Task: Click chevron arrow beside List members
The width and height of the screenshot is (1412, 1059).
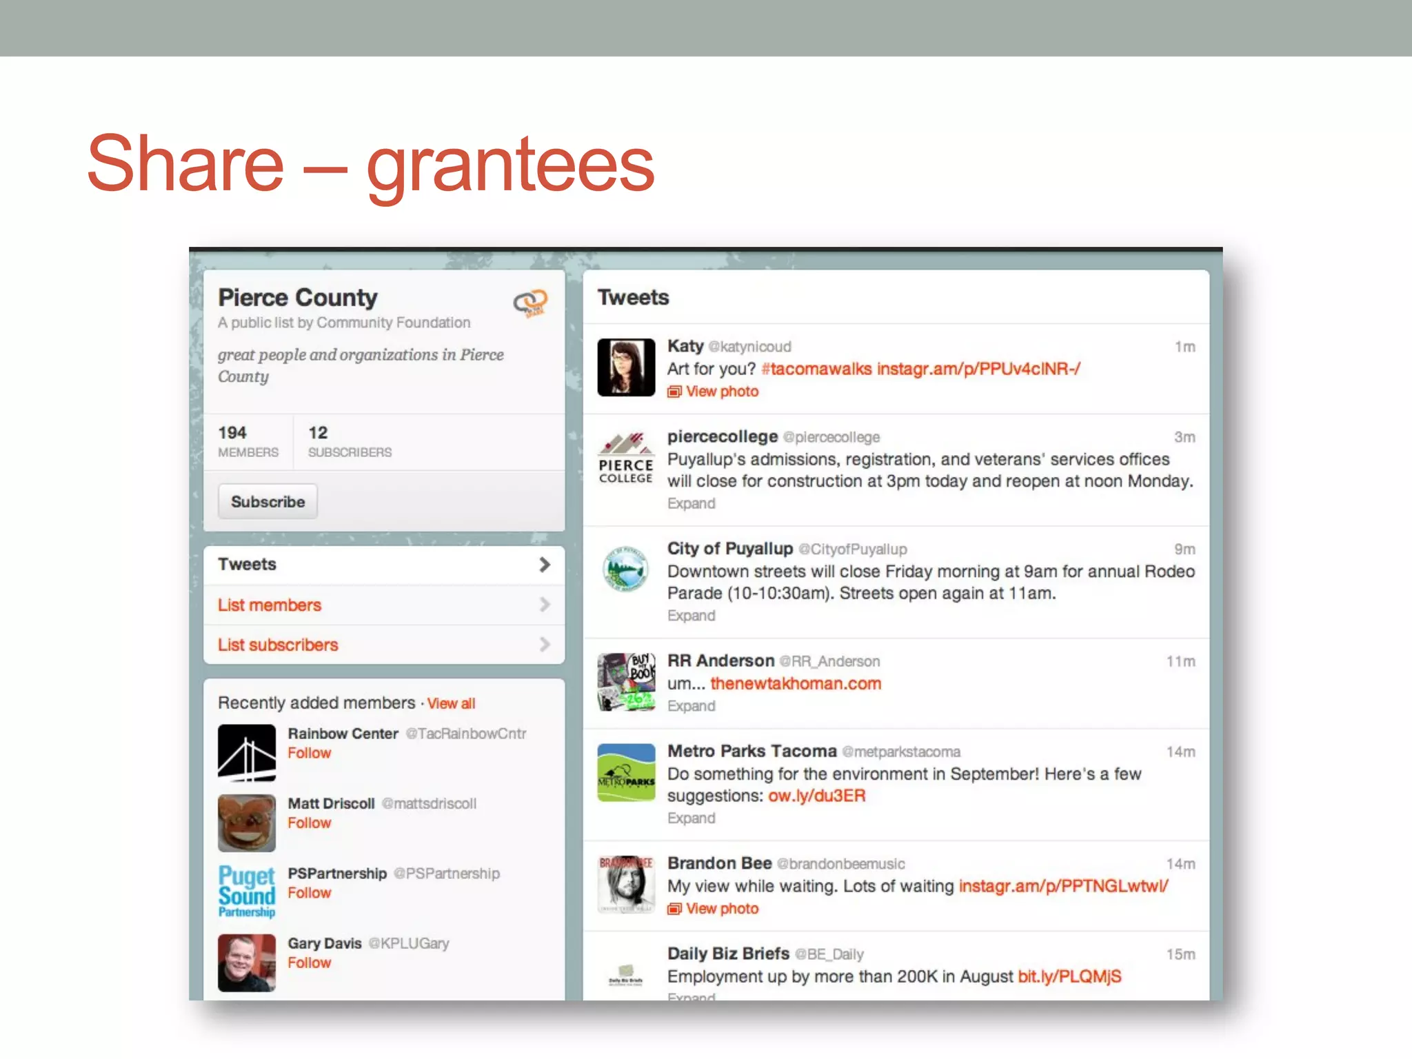Action: [x=545, y=605]
